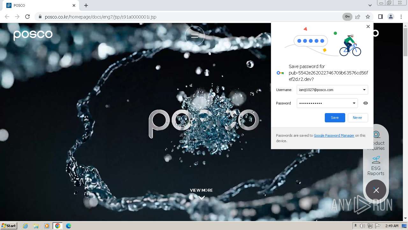
Task: Reload the page
Action: pyautogui.click(x=27, y=17)
